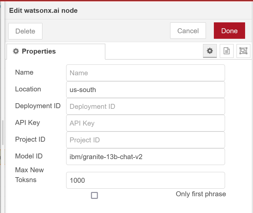Enable the Only first phrase checkbox
253x213 pixels.
(x=94, y=196)
